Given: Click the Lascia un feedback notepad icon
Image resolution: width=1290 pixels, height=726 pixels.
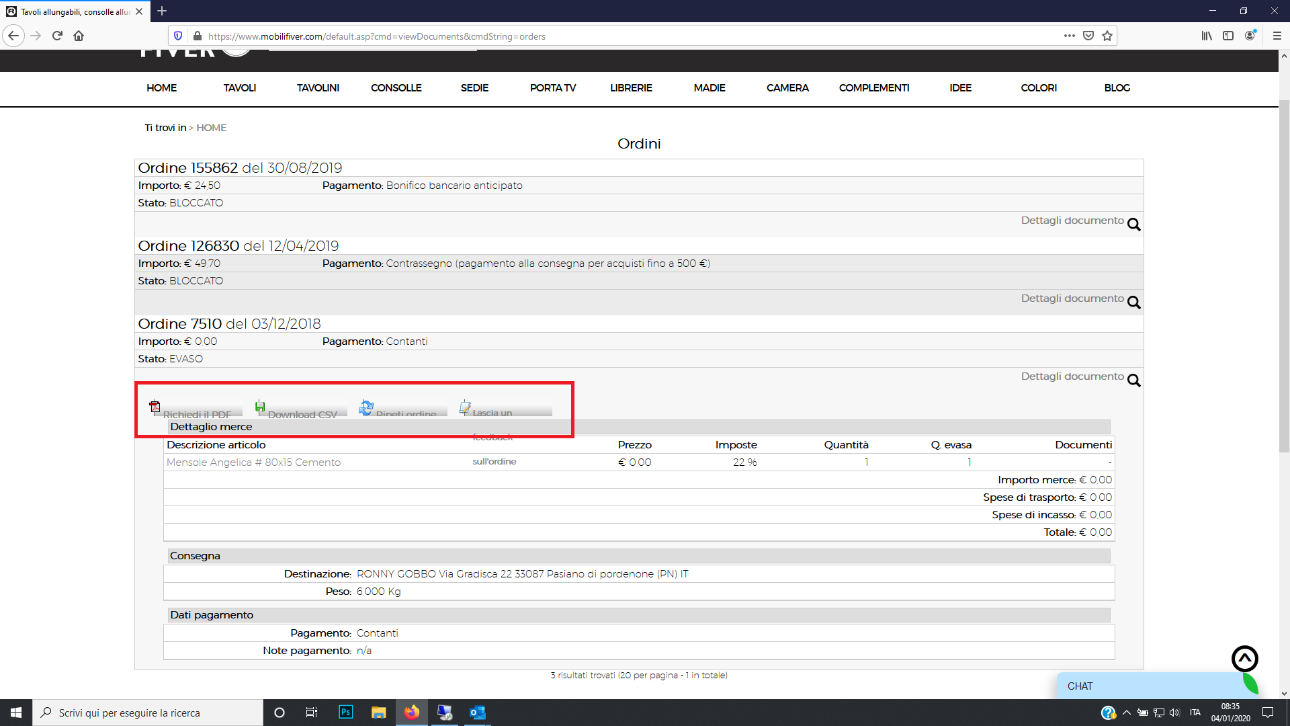Looking at the screenshot, I should (x=465, y=407).
